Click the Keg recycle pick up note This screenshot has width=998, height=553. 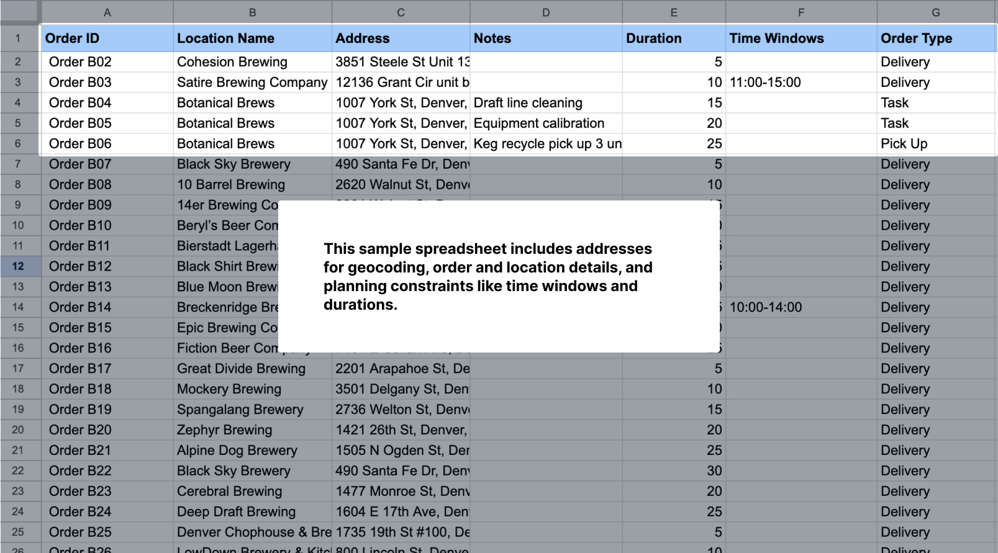click(x=546, y=143)
